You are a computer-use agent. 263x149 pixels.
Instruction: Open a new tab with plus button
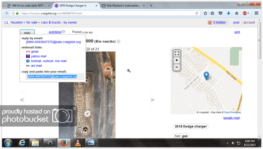pyautogui.click(x=151, y=6)
